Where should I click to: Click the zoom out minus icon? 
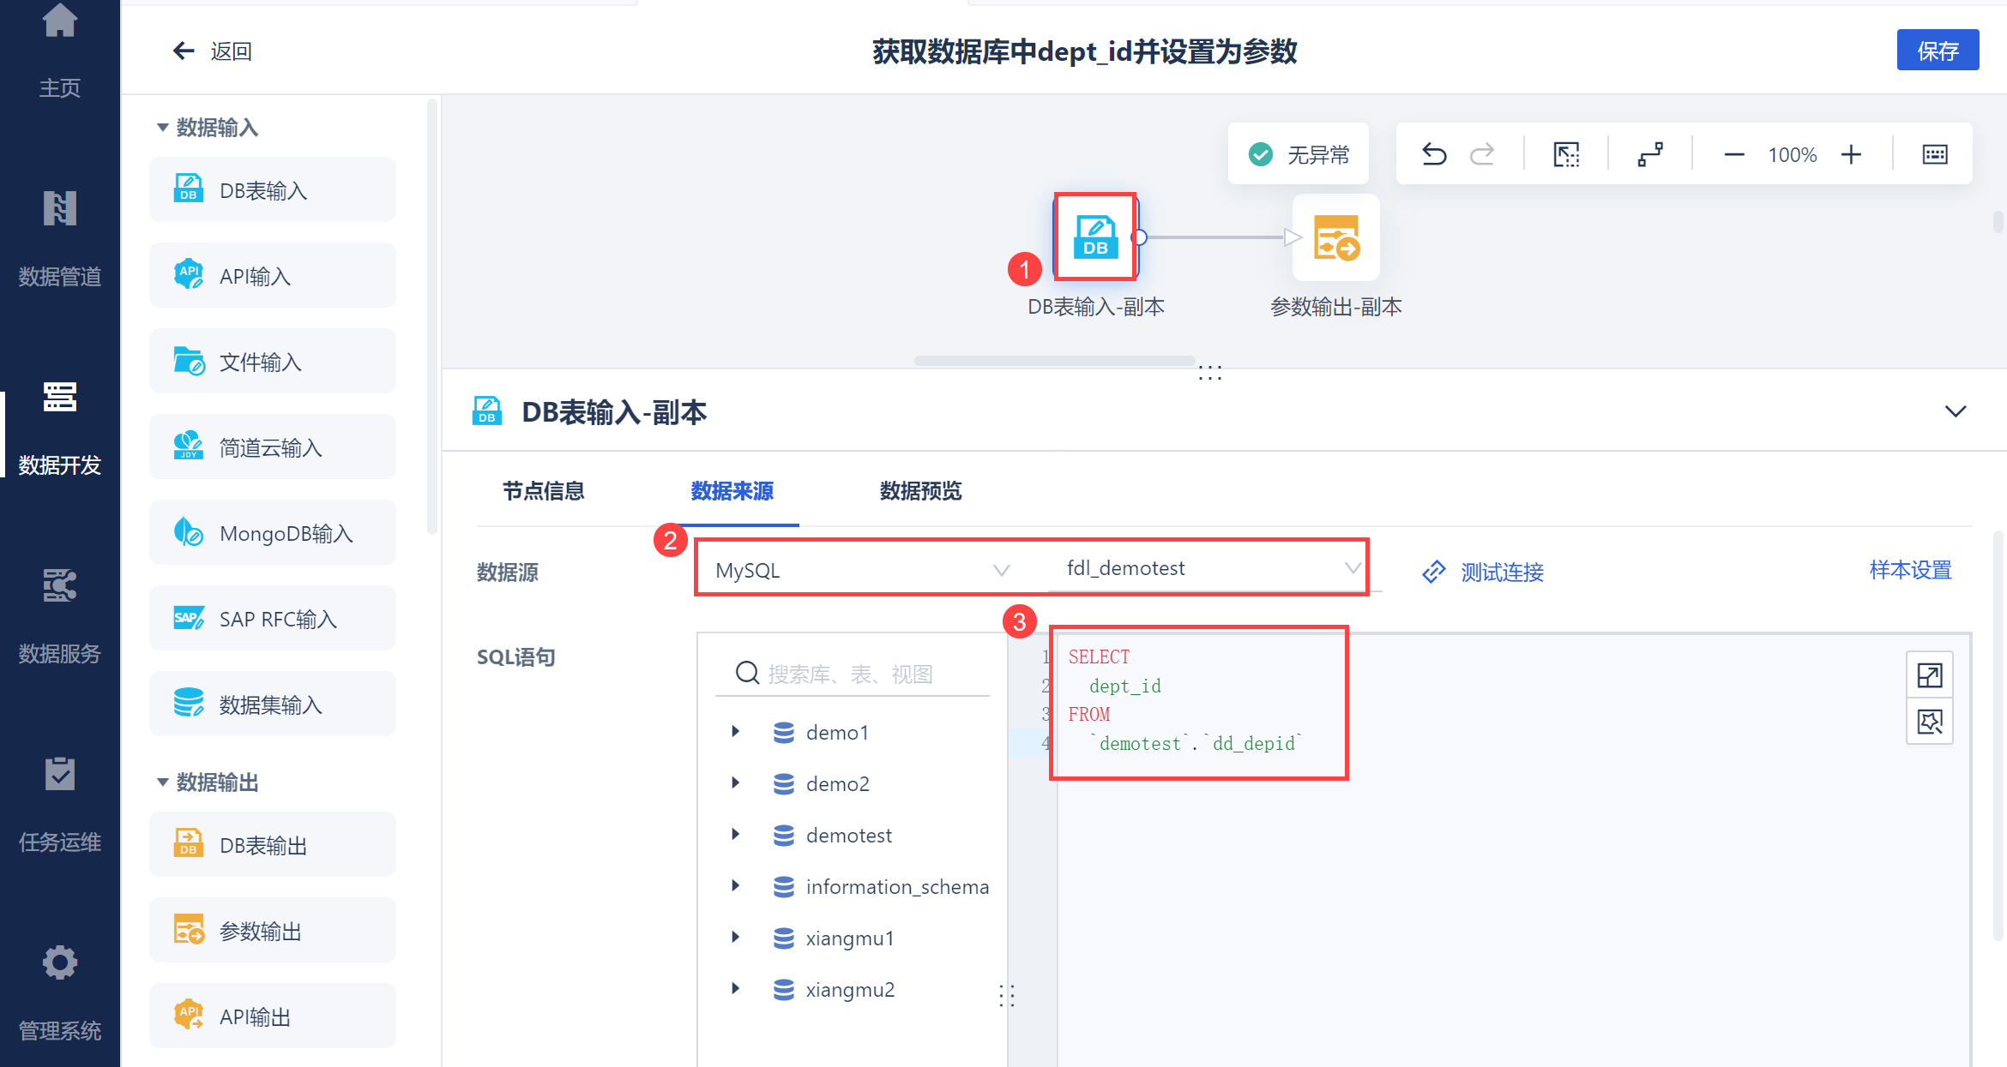tap(1733, 154)
